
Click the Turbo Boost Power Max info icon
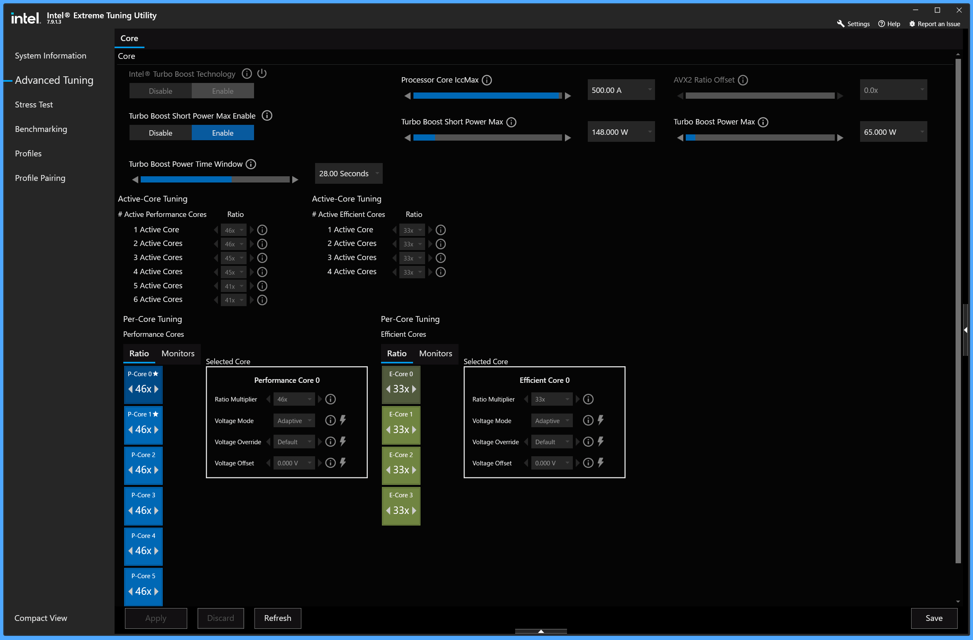pos(763,122)
